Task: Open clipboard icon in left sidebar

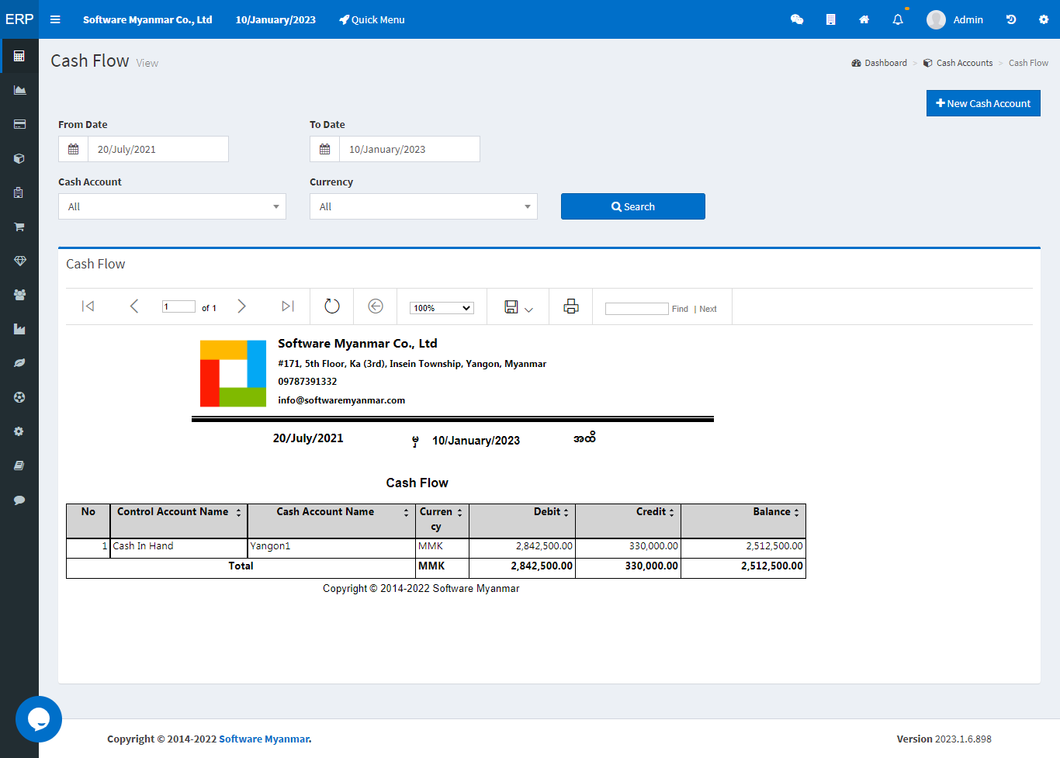Action: click(x=19, y=192)
